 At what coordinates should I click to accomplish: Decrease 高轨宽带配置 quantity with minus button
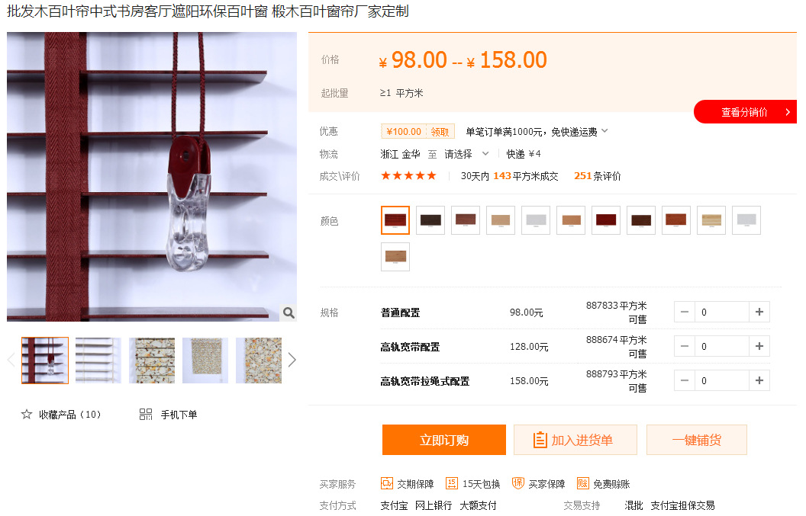coord(685,347)
